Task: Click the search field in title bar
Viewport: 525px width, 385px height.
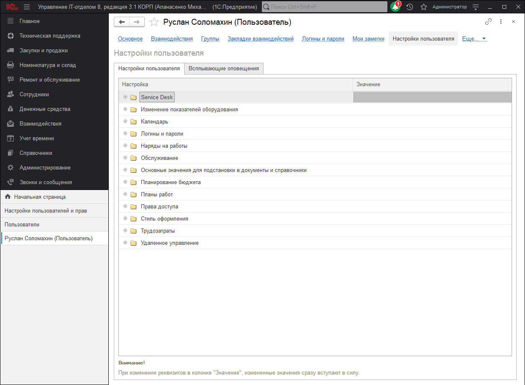Action: coord(325,7)
